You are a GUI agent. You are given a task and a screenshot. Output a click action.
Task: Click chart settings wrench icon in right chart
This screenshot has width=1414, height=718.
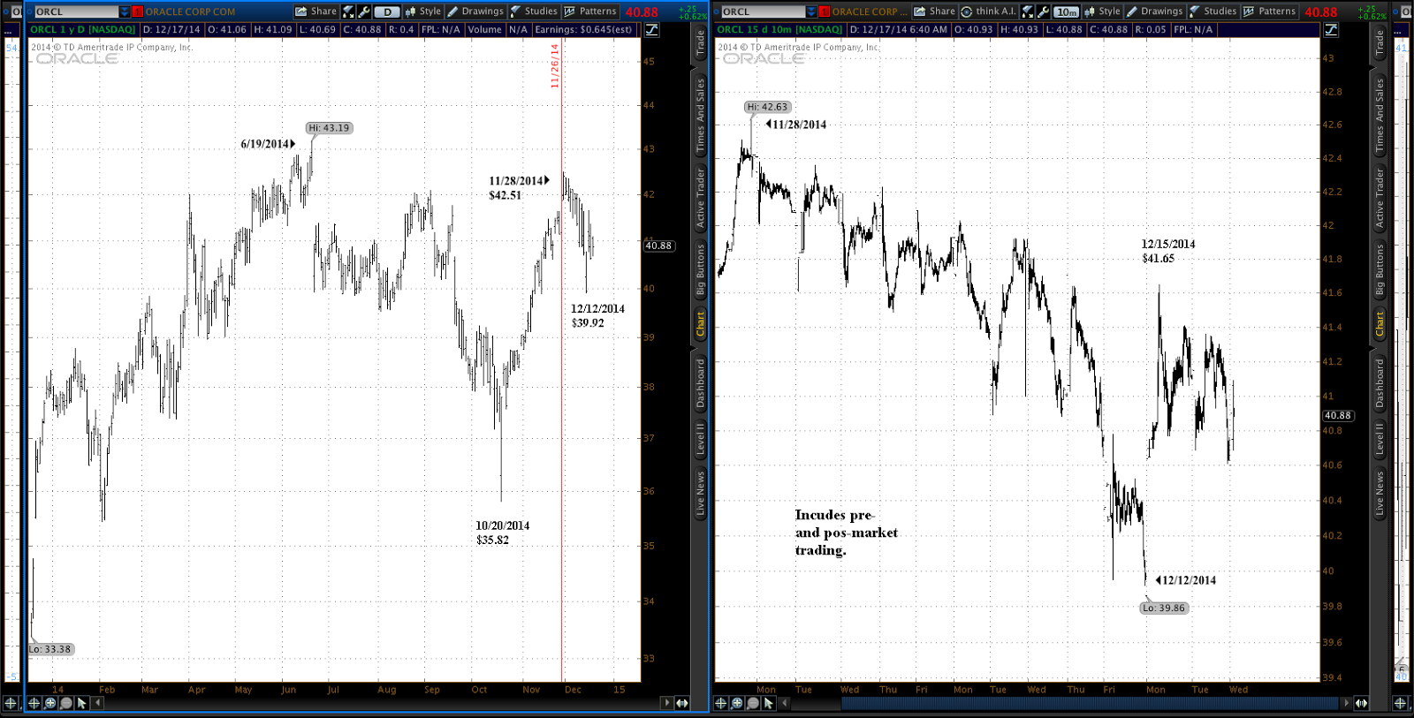tap(1043, 11)
